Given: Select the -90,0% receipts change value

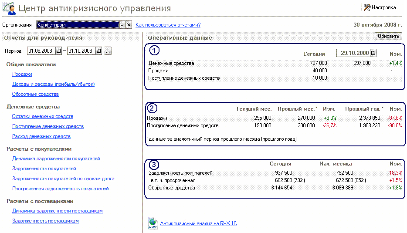Looking at the screenshot, I should coord(395,125).
